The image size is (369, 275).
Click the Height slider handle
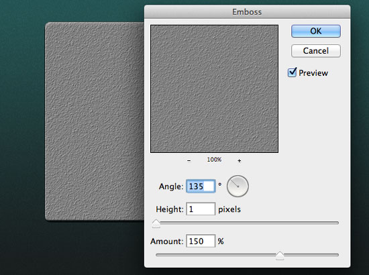coord(156,223)
